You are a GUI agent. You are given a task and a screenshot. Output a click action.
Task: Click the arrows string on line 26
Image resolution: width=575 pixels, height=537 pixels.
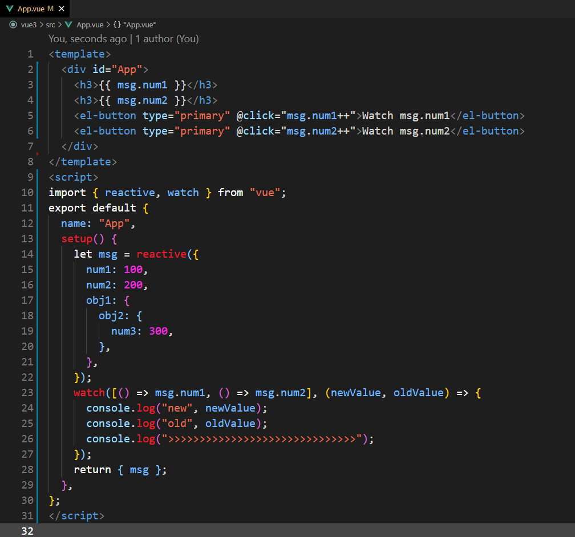click(262, 439)
